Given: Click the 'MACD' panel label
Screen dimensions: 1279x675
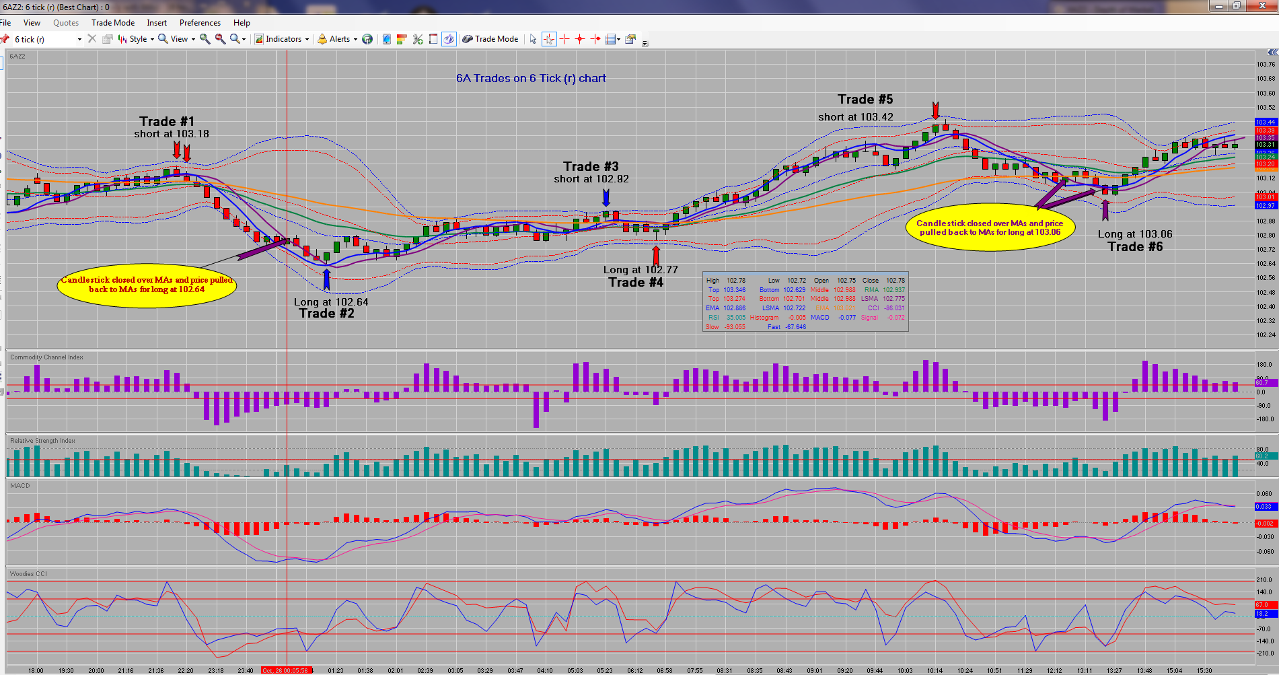Looking at the screenshot, I should coord(20,486).
